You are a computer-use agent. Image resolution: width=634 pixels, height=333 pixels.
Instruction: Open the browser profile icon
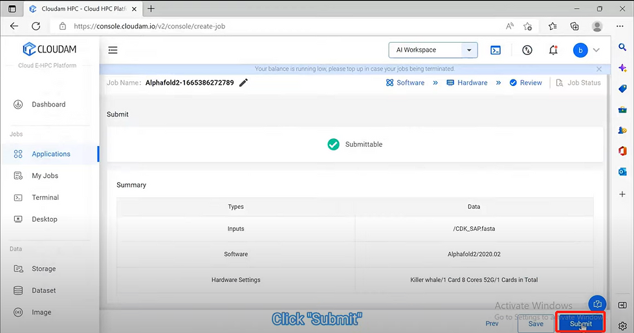(596, 27)
